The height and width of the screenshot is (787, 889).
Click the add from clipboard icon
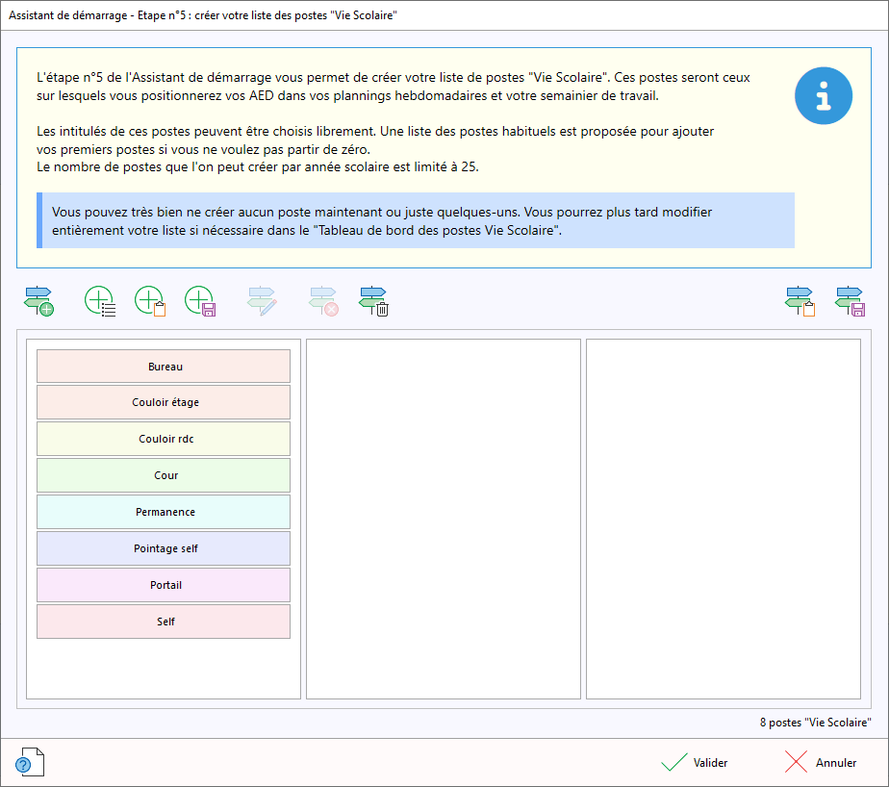[x=150, y=301]
